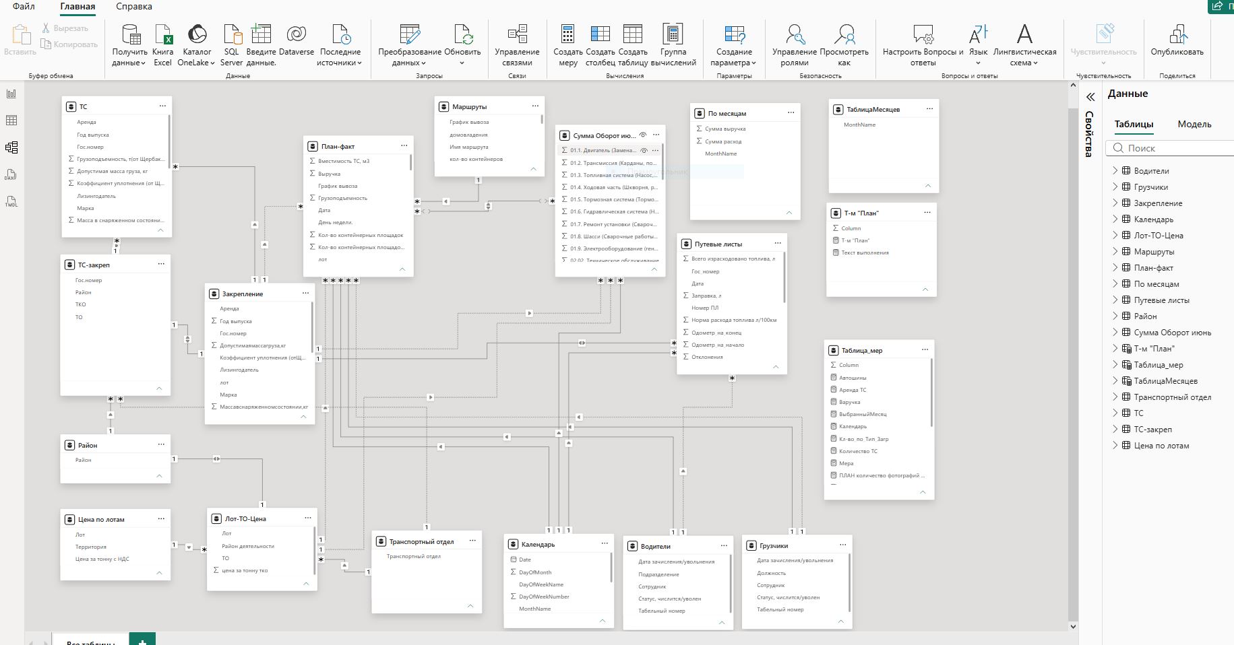Screen dimensions: 1234x645
Task: Open Каталог OneLake
Action: tap(196, 45)
